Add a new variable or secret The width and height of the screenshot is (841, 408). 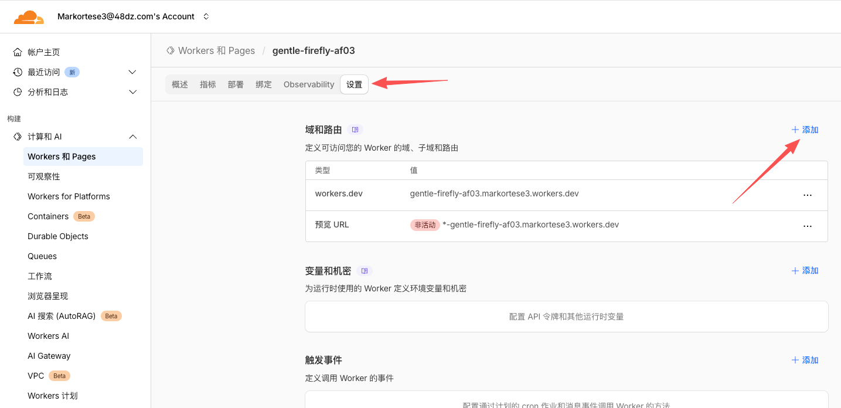pyautogui.click(x=805, y=271)
